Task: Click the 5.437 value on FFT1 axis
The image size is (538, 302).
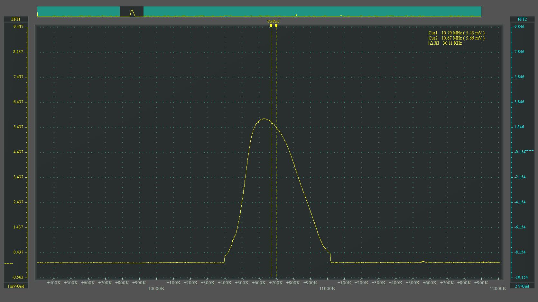Action: [18, 127]
